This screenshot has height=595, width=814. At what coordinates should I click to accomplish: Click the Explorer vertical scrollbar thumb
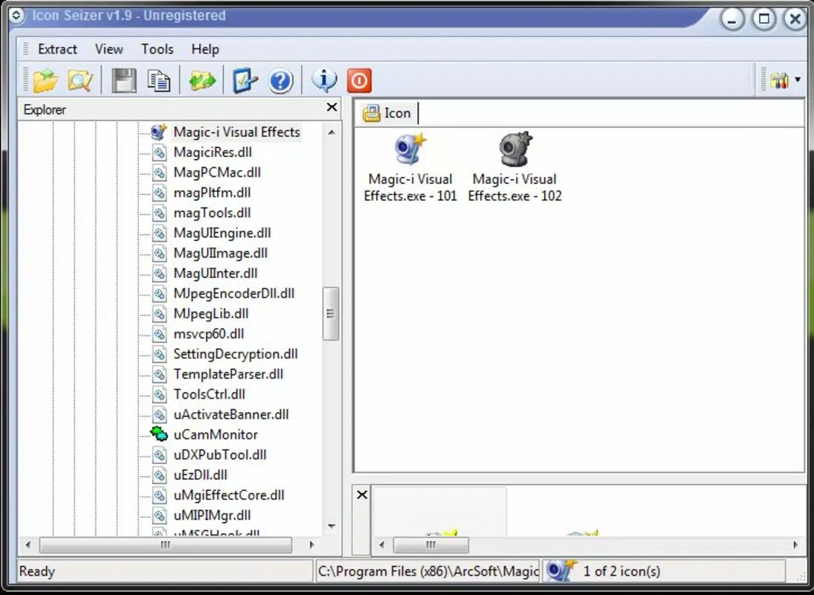click(331, 314)
